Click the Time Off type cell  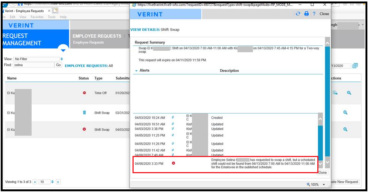click(x=100, y=93)
